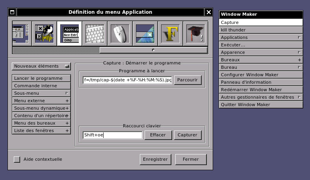This screenshot has width=310, height=180.
Task: Click the Parcourir button
Action: click(188, 80)
